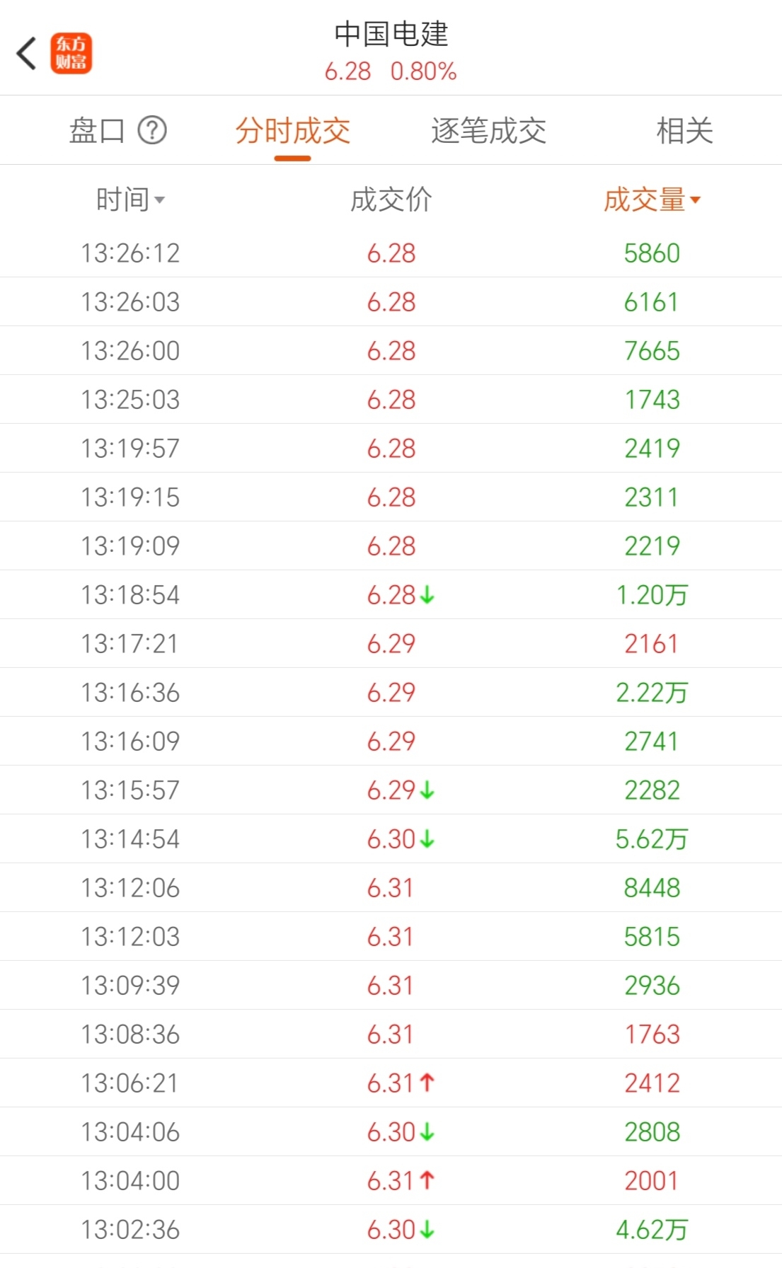Select the 5.62万 volume entry

[x=652, y=839]
